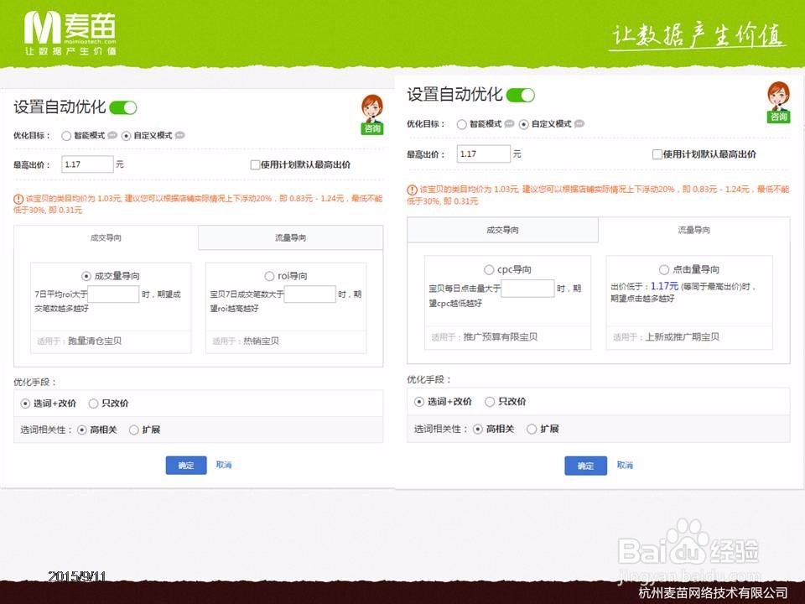805x604 pixels.
Task: Choose 只改价 as the optimization method
Action: pos(93,403)
